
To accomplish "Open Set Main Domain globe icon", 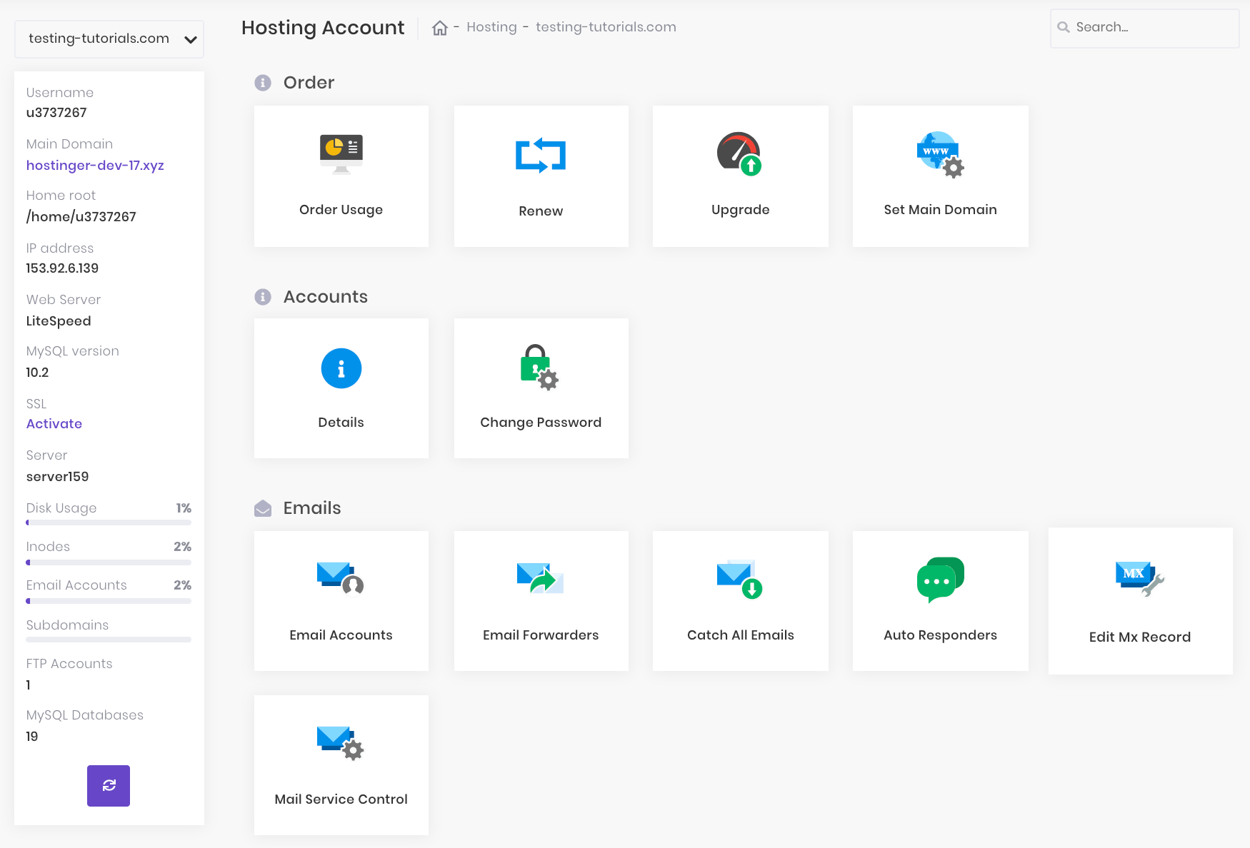I will point(940,154).
